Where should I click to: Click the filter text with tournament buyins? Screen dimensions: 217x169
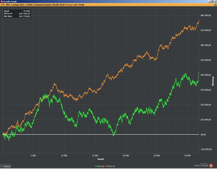pos(49,5)
